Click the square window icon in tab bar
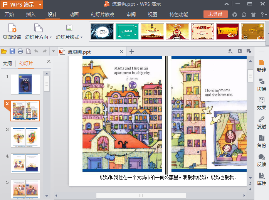This screenshot has height=200, width=269. tap(240, 51)
